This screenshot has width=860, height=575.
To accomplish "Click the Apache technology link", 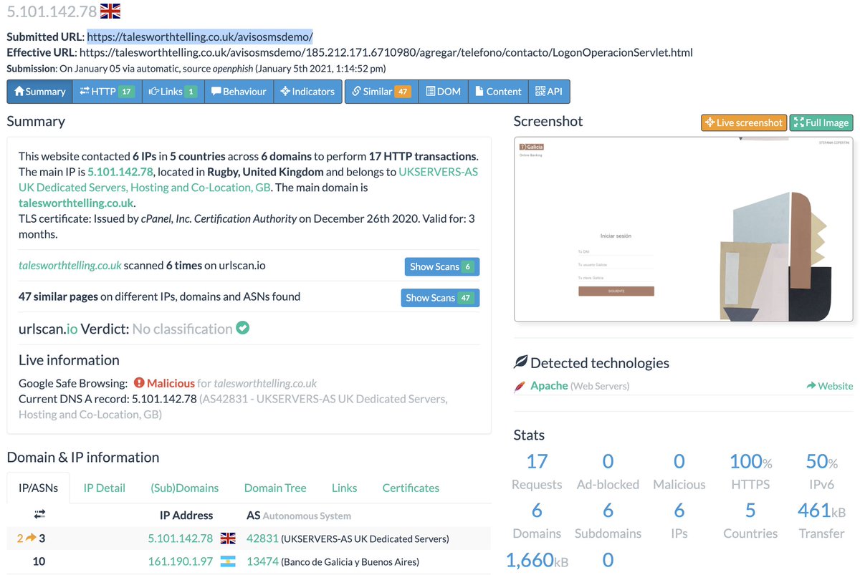I will 548,386.
